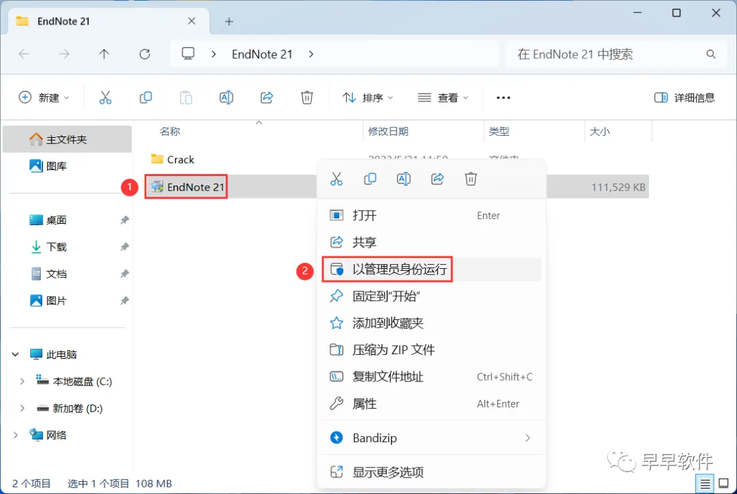This screenshot has height=494, width=737.
Task: Unpin 桌面 using its pin icon
Action: (x=125, y=220)
